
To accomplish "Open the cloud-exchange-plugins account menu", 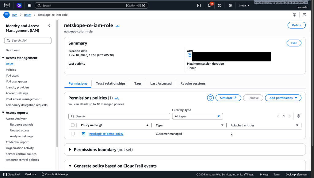I will click(281, 2).
